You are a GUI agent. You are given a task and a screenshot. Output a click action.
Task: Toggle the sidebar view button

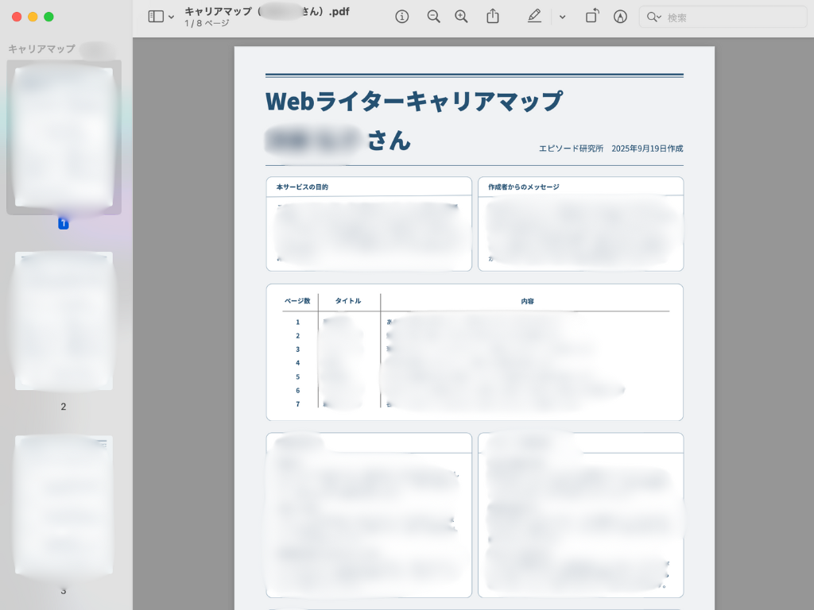156,17
